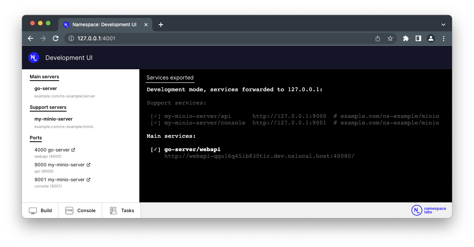Open external link icon next to 4000 go-server
The image size is (474, 247).
click(x=73, y=150)
